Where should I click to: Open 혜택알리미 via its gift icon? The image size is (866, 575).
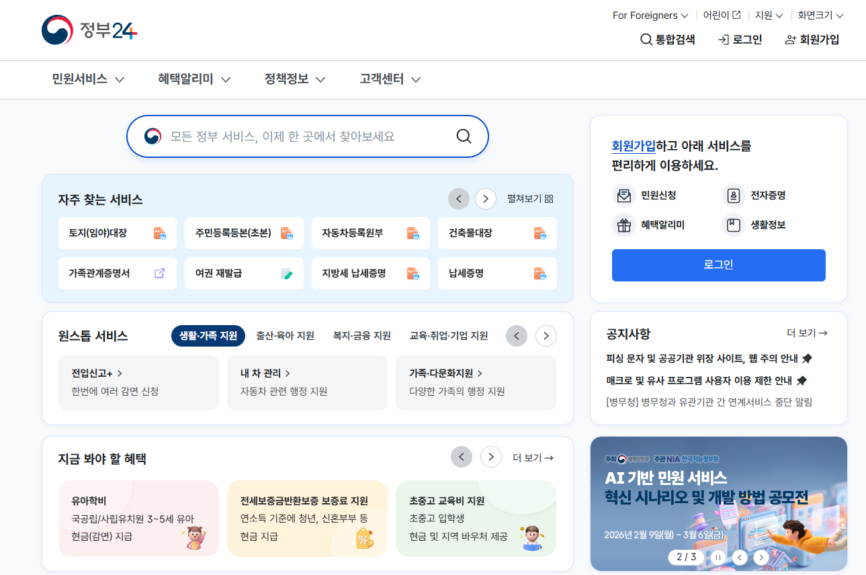click(x=623, y=225)
